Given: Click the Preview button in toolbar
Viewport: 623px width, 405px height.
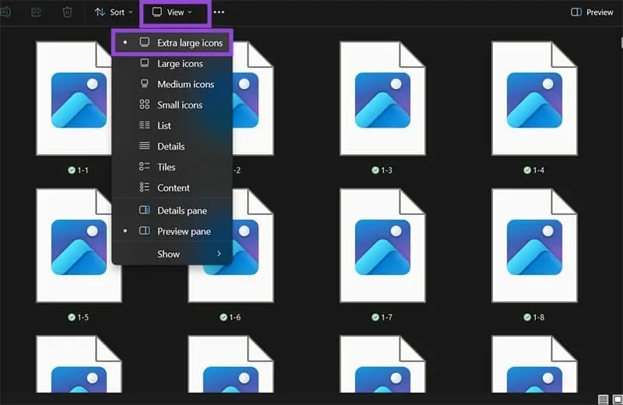Looking at the screenshot, I should (x=592, y=12).
